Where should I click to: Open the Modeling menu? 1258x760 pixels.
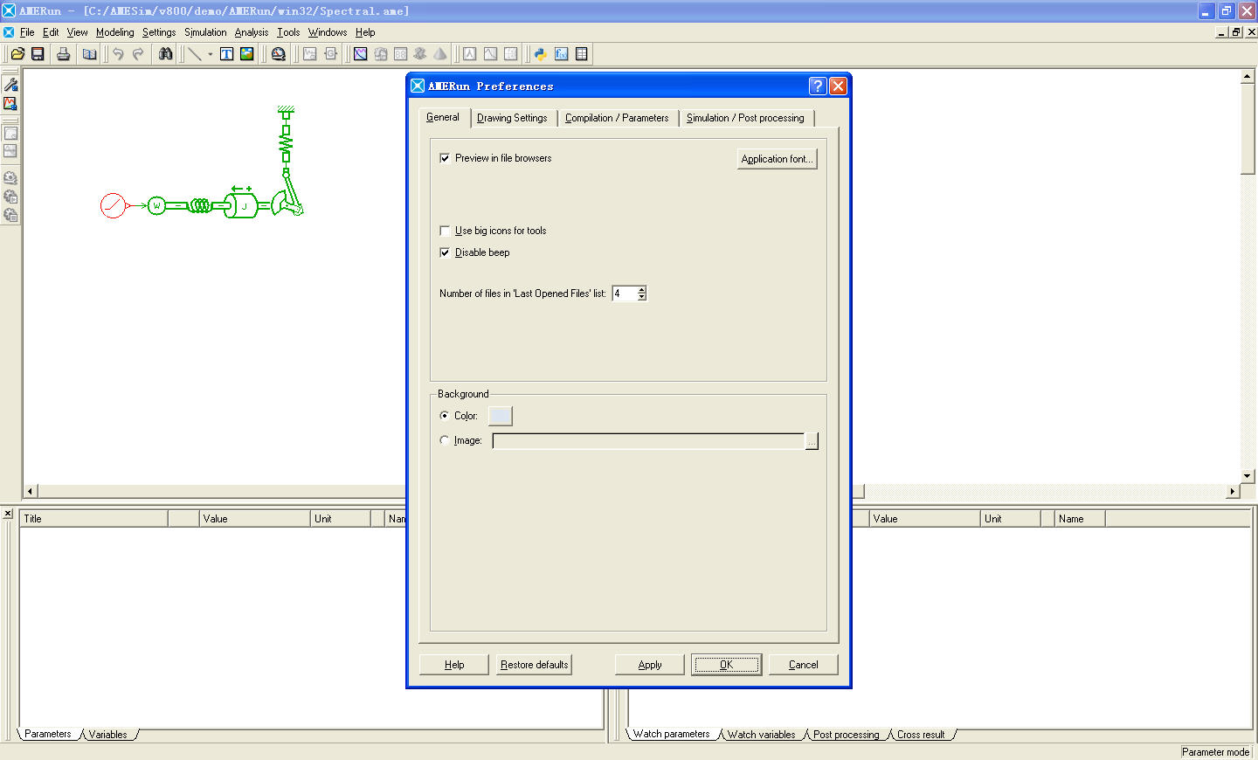click(115, 32)
